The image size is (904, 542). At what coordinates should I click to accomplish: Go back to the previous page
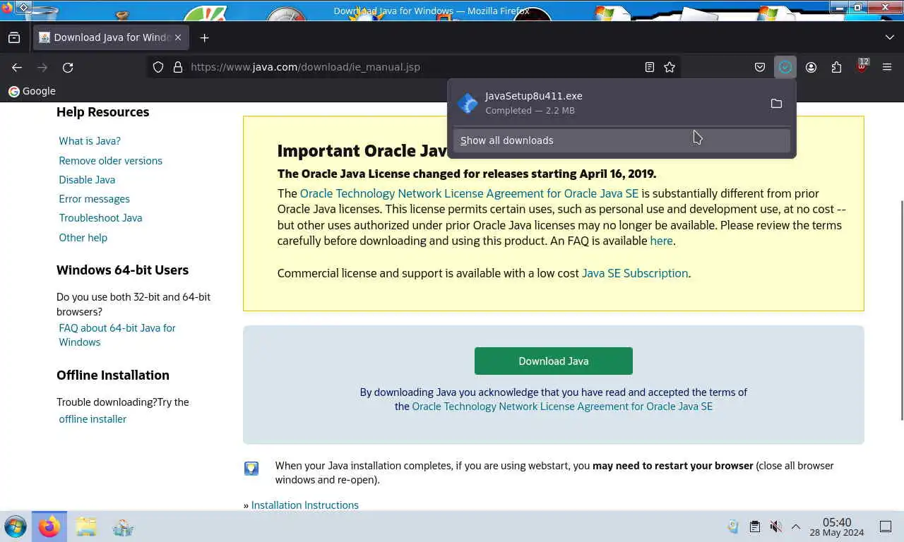pyautogui.click(x=17, y=67)
